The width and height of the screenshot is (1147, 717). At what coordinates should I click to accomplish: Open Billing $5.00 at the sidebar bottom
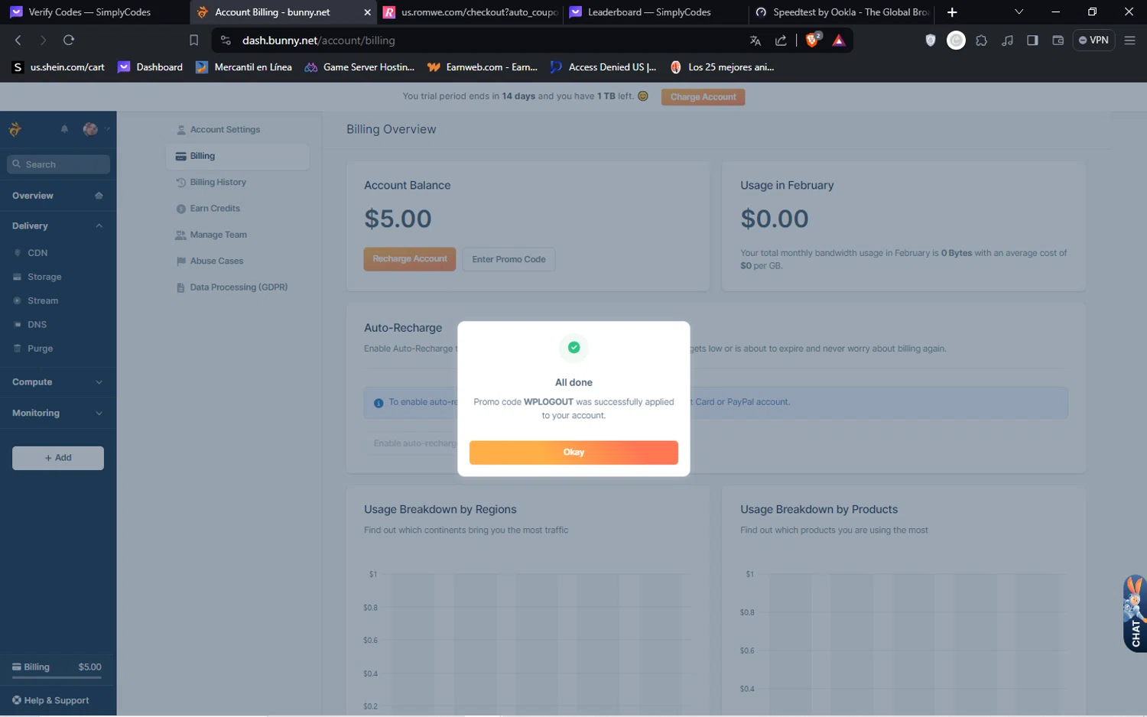(57, 667)
